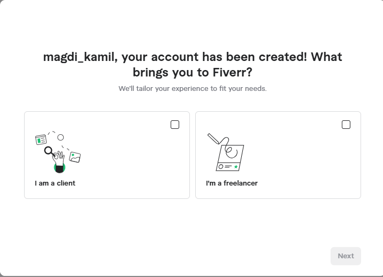Click the browser window icon in client illustration
This screenshot has height=277, width=383.
coord(41,140)
